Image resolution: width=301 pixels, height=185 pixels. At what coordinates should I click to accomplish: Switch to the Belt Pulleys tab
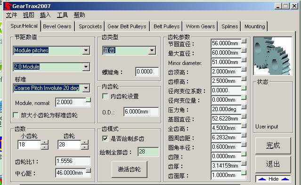click(x=166, y=26)
